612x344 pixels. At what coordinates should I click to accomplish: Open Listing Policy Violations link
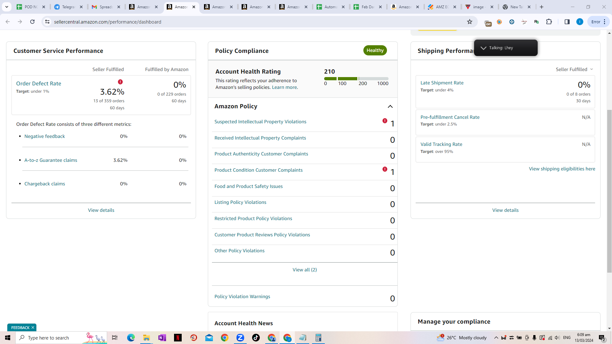click(x=240, y=202)
